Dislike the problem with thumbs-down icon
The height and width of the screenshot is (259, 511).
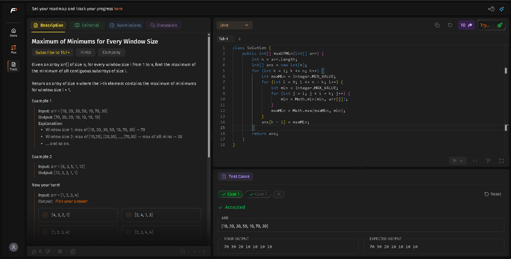(48, 251)
